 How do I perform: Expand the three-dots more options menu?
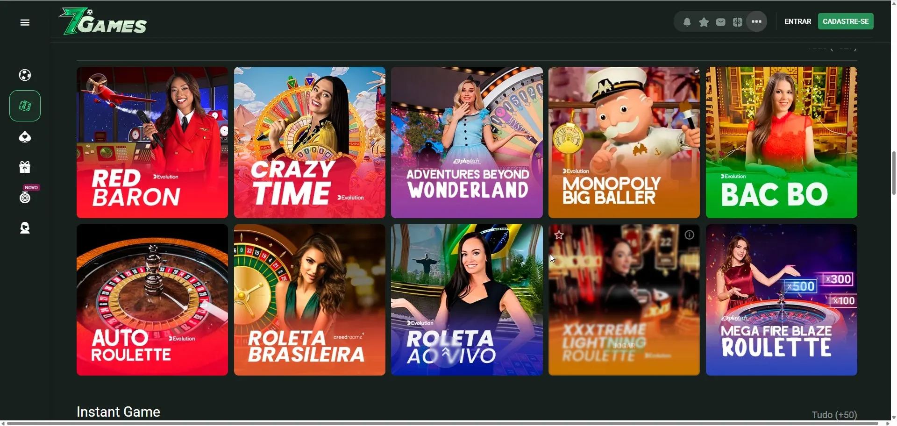[x=757, y=21]
